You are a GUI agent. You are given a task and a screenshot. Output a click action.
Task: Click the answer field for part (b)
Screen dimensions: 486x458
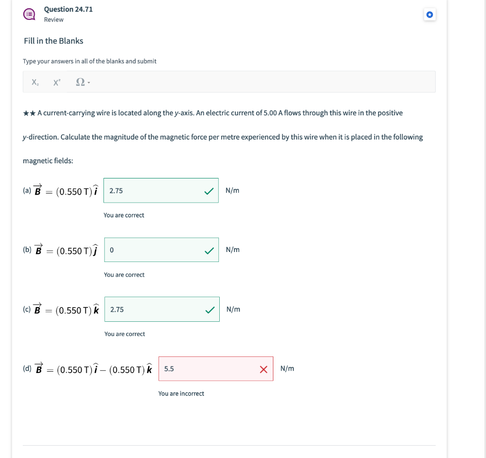161,250
